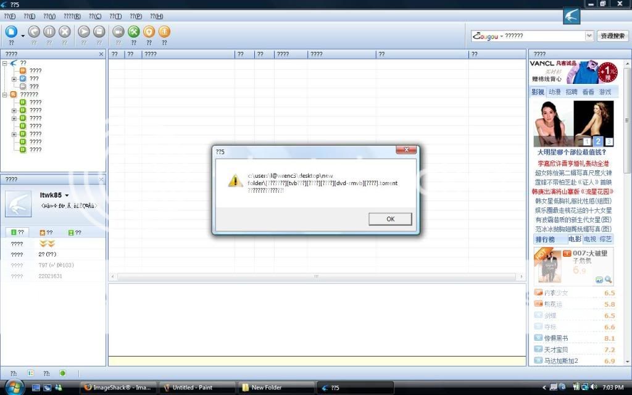
Task: Expand the blue checkmark tree node
Action: tap(14, 79)
